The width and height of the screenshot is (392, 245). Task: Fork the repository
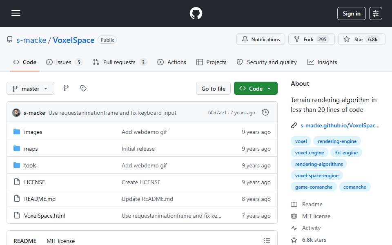point(311,39)
